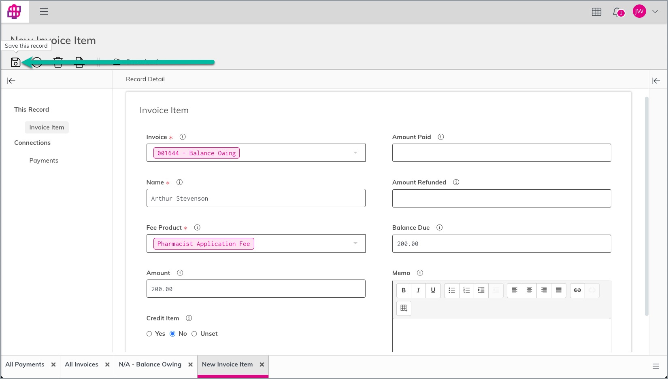Viewport: 668px width, 379px height.
Task: Toggle bold in Memo editor
Action: tap(404, 290)
